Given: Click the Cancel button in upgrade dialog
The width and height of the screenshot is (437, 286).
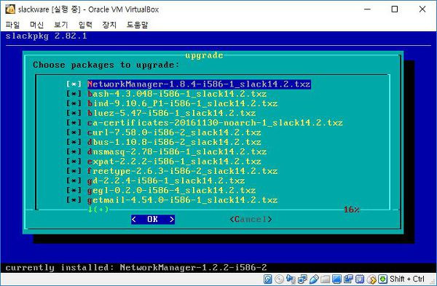Looking at the screenshot, I should point(251,220).
